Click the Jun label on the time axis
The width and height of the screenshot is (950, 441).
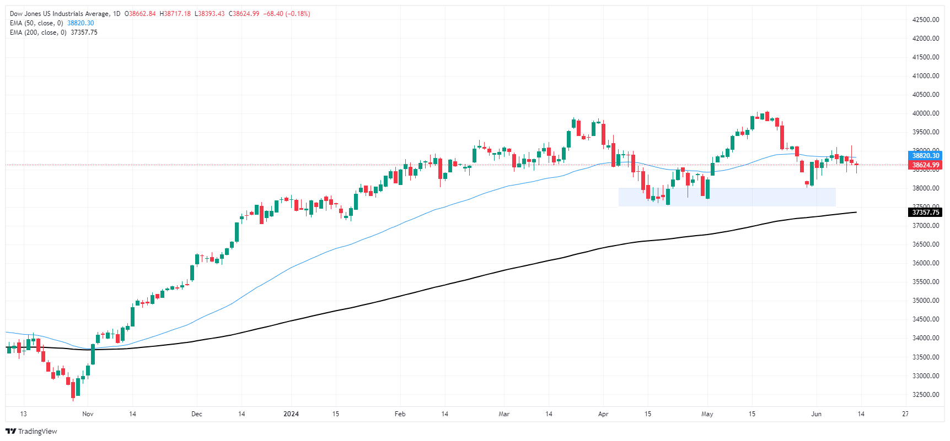coord(817,414)
